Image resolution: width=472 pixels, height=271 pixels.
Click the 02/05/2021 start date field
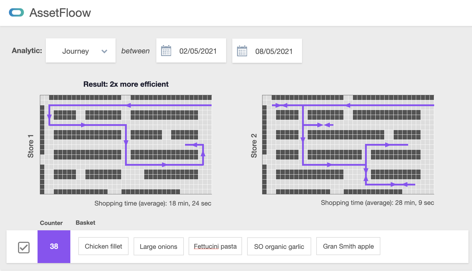(x=198, y=51)
